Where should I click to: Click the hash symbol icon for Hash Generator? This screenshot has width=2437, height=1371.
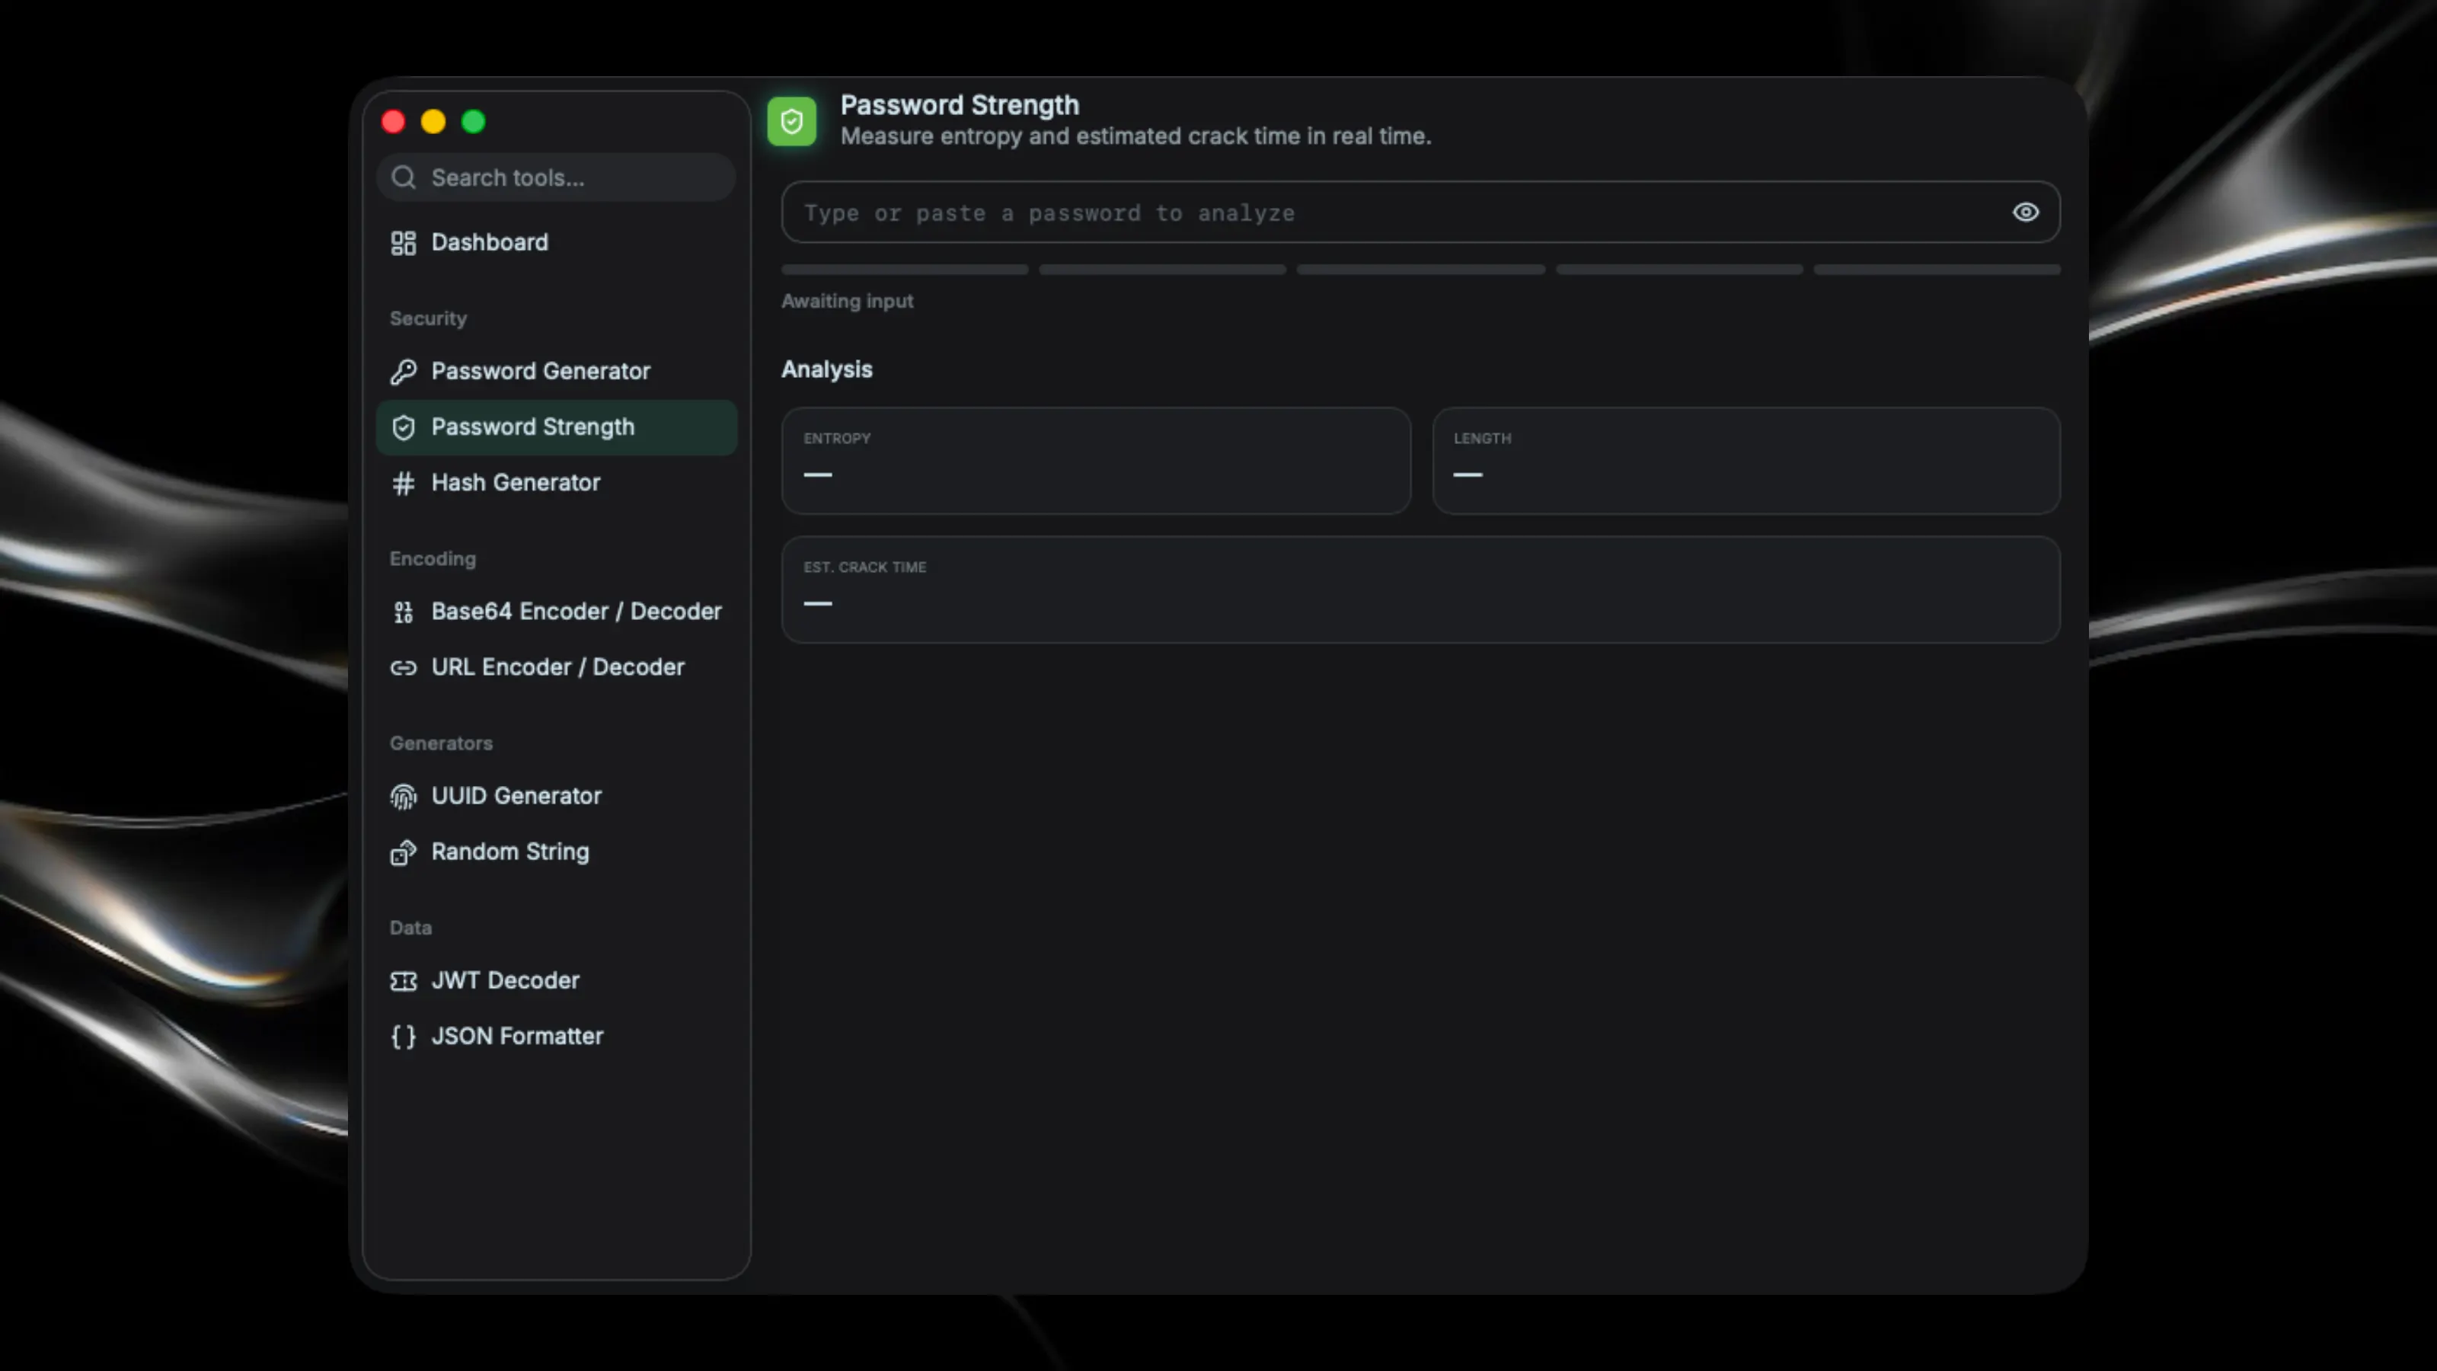tap(403, 484)
